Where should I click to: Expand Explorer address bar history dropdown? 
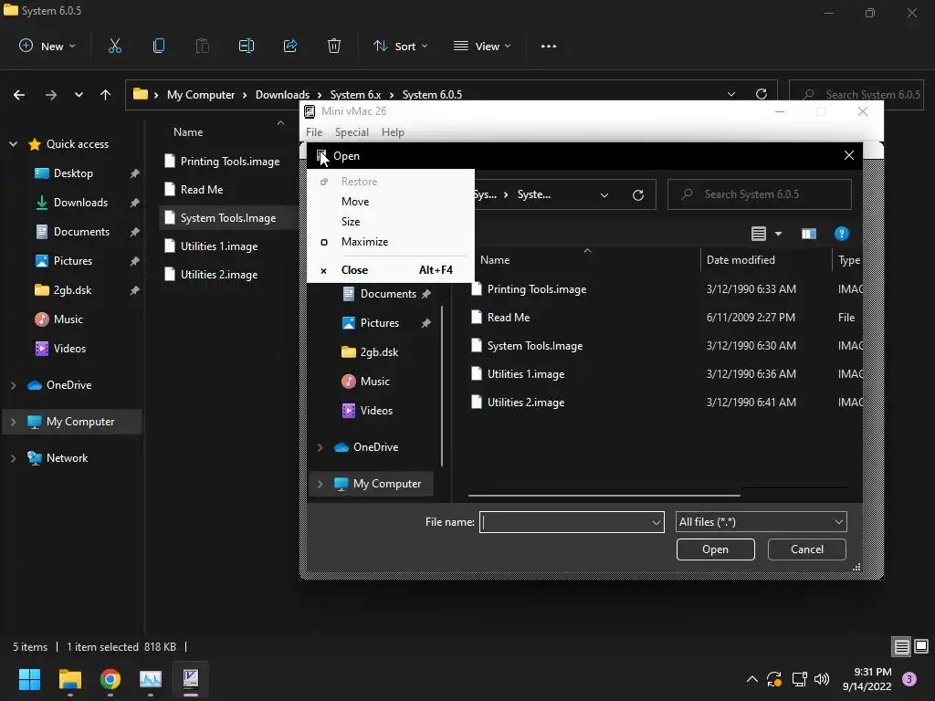(731, 94)
